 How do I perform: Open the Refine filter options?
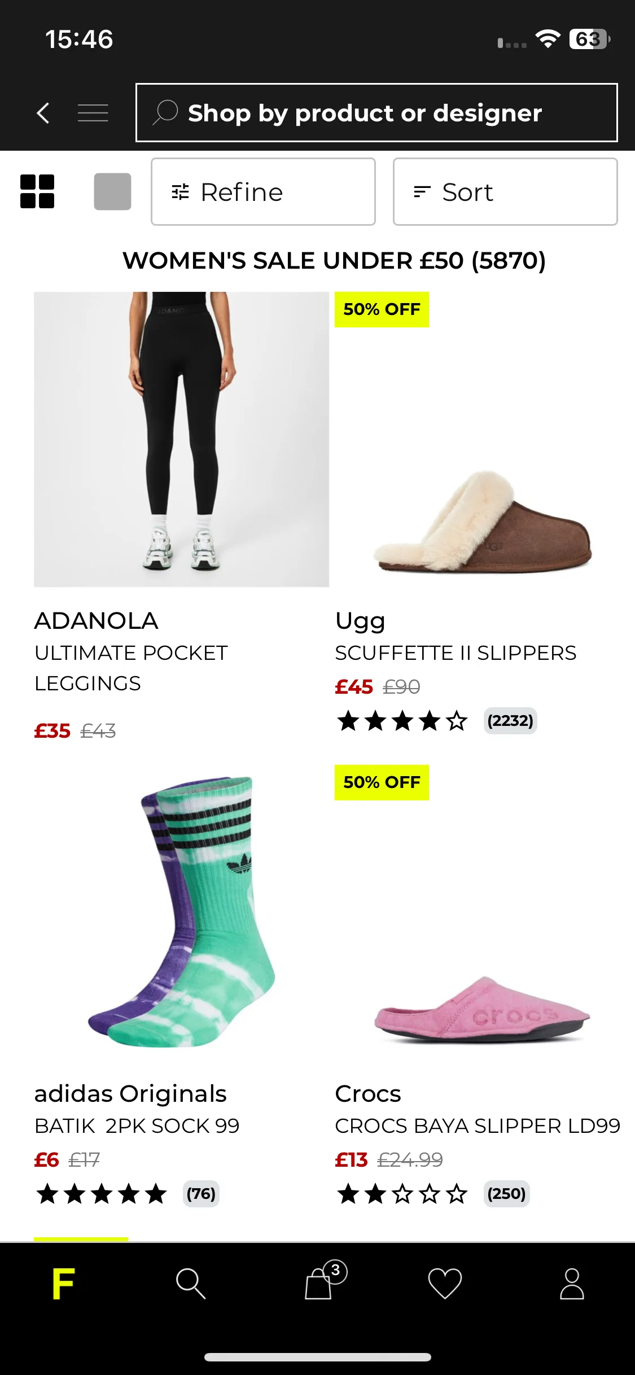(x=263, y=192)
